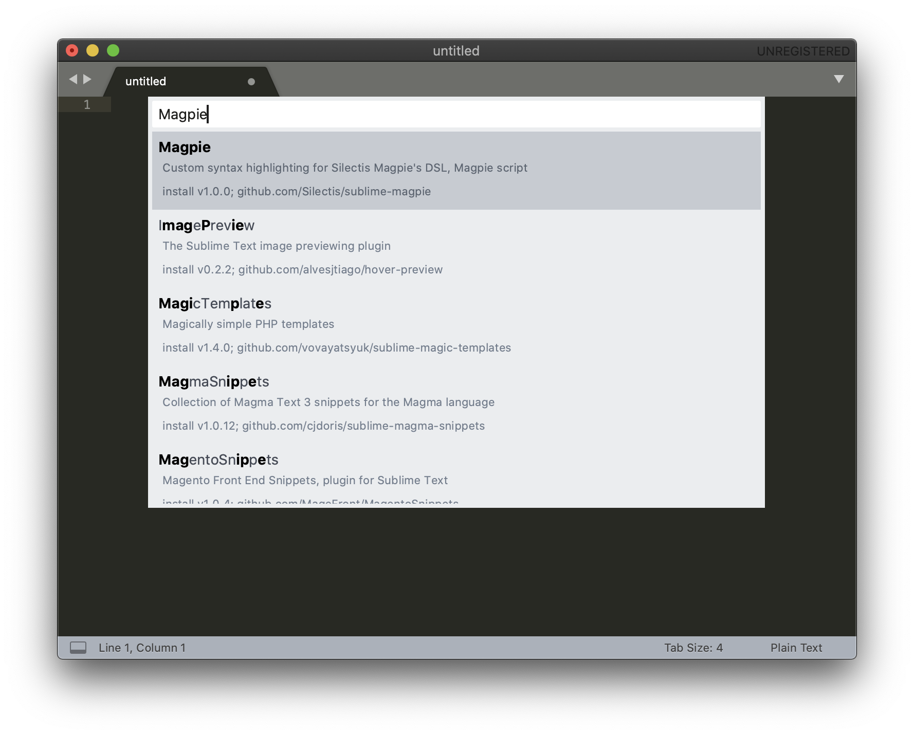Viewport: 914px width, 735px height.
Task: Open the Tab Size: 4 menu
Action: 693,648
